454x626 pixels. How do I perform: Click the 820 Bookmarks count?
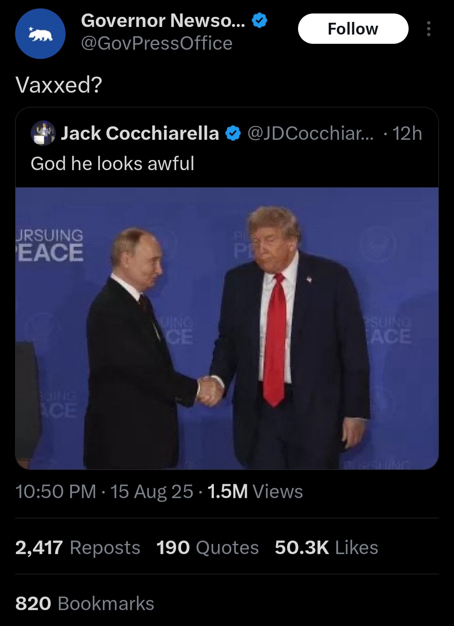click(x=85, y=603)
